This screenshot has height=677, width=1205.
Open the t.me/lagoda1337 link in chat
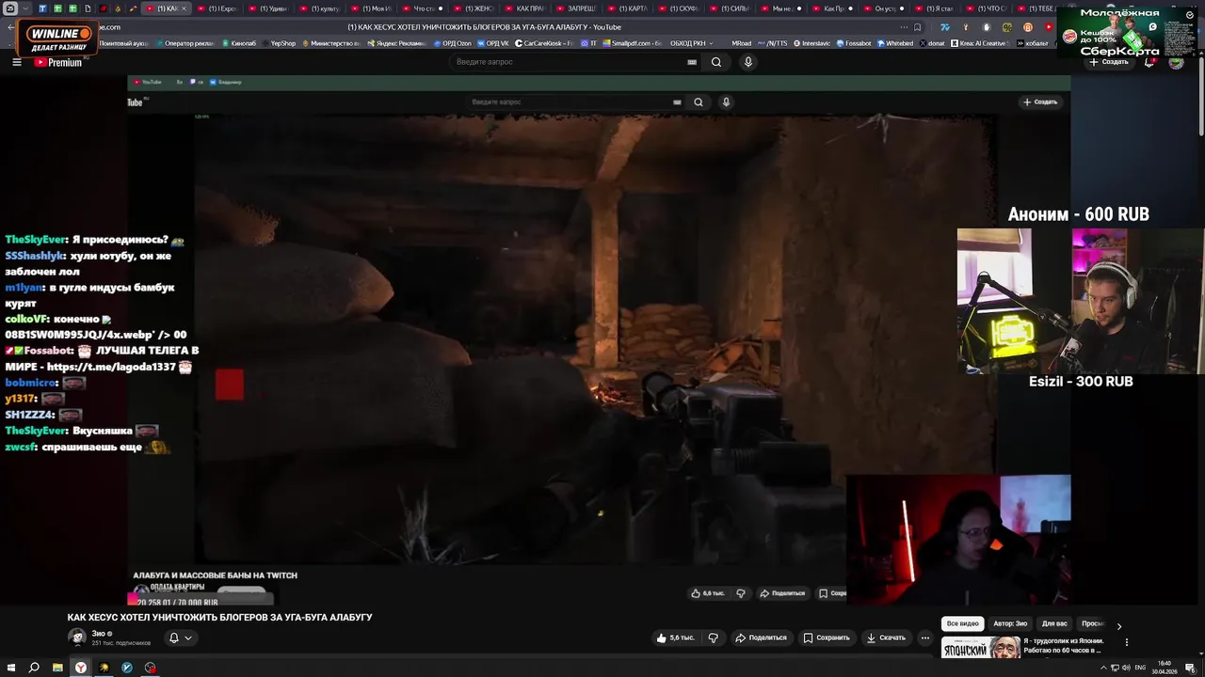tap(112, 367)
